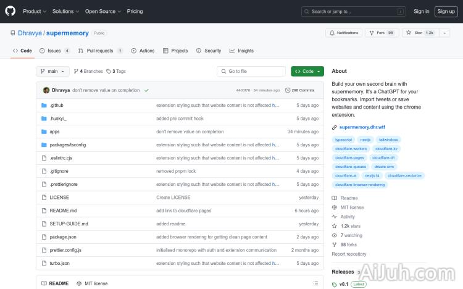This screenshot has width=463, height=289.
Task: Click the green commit status checkmark
Action: 146,90
